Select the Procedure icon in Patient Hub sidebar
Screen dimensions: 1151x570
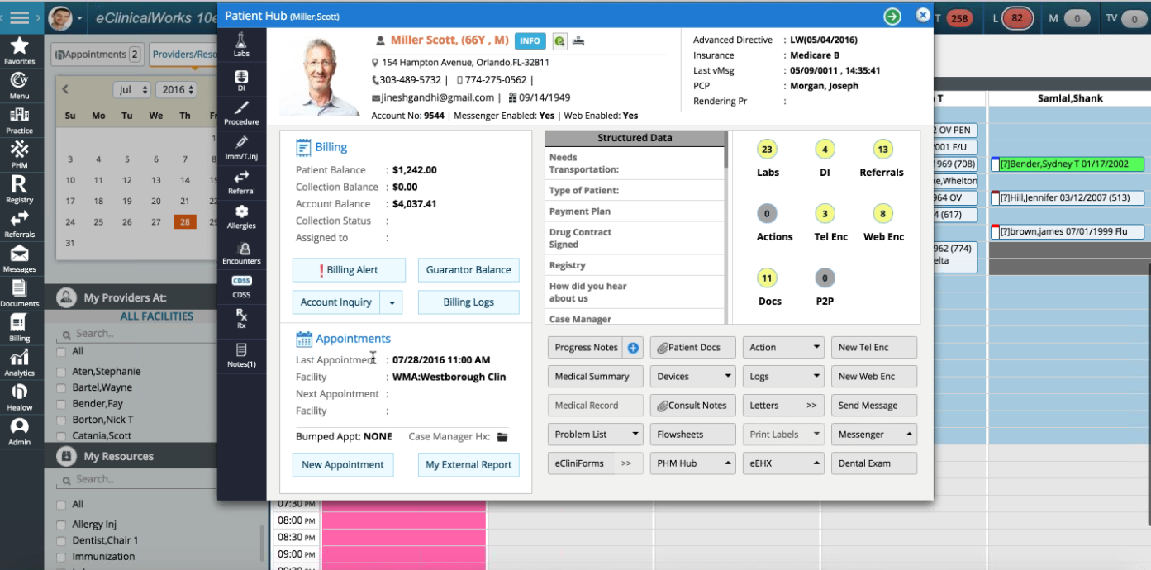[x=241, y=112]
